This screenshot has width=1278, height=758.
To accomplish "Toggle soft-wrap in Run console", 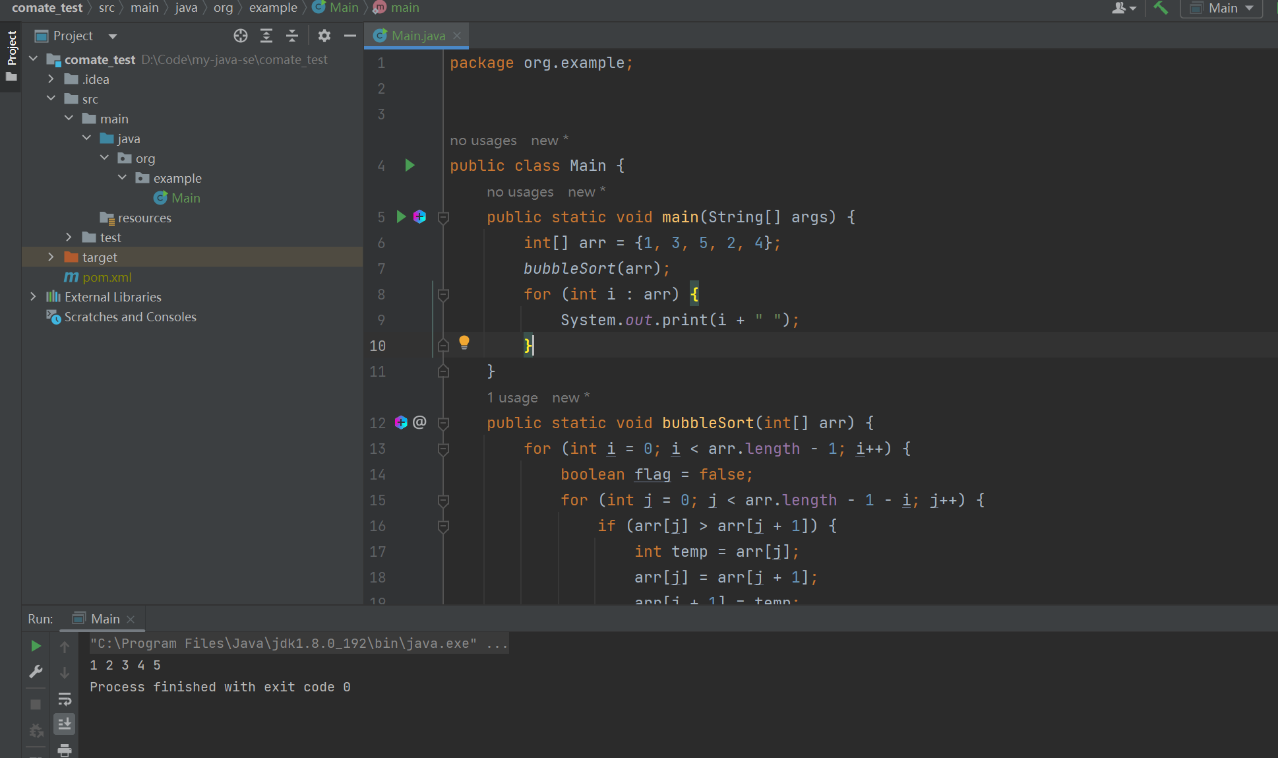I will point(65,699).
